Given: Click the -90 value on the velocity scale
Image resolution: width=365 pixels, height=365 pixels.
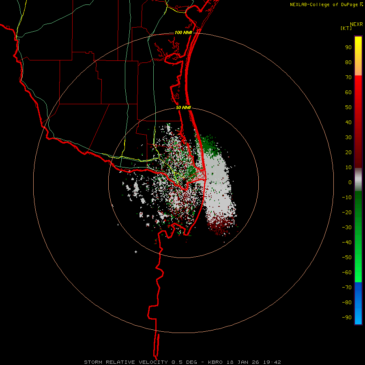Looking at the screenshot, I should click(347, 317).
